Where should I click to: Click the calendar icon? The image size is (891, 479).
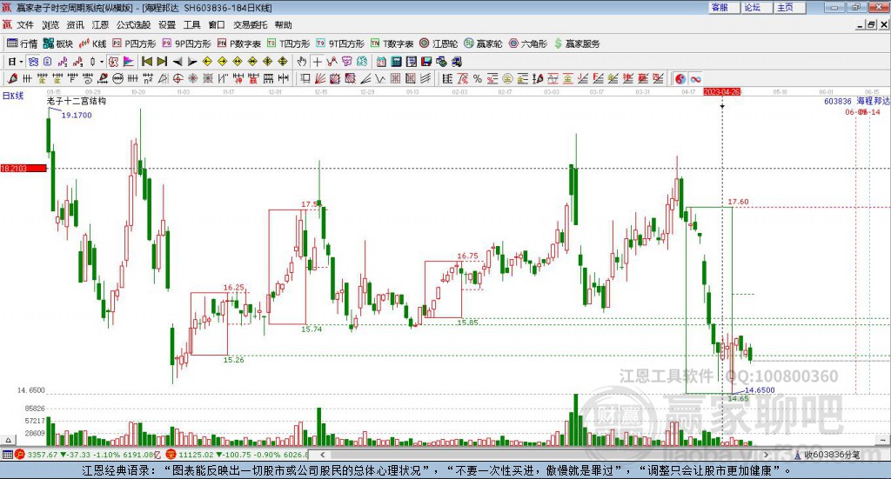(x=381, y=62)
